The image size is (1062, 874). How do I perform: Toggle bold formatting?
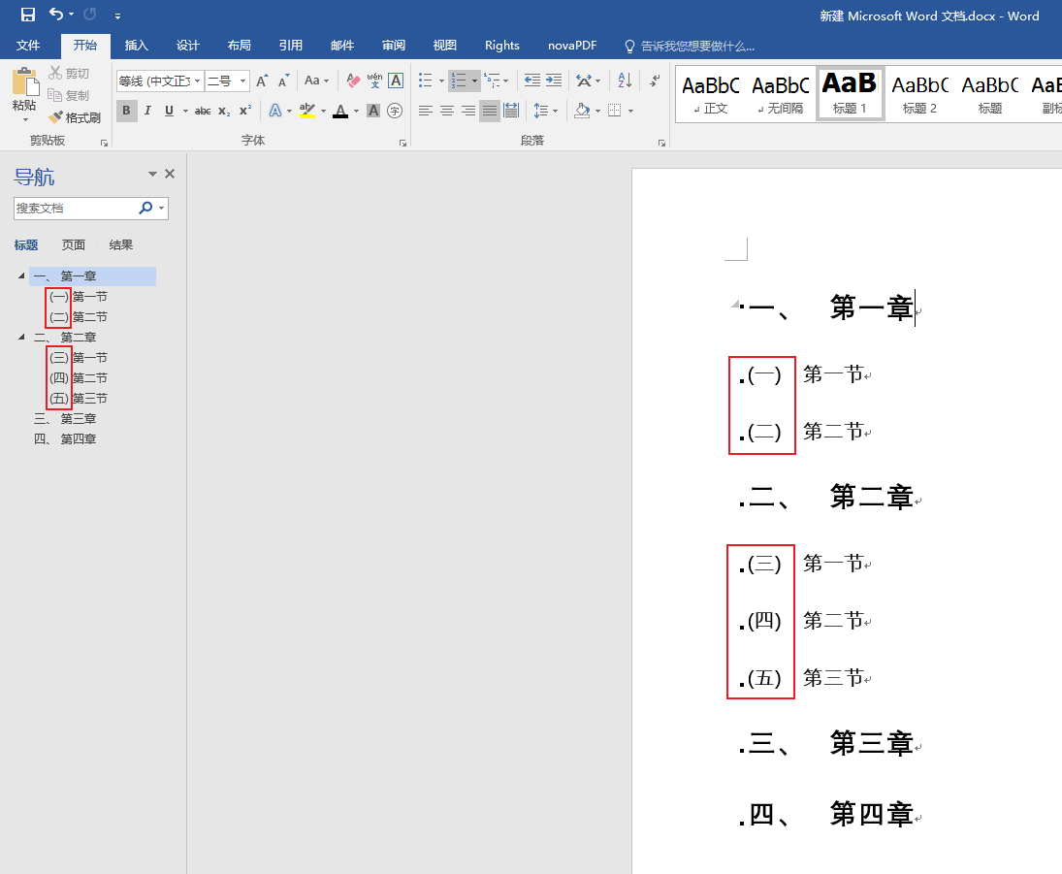(126, 111)
